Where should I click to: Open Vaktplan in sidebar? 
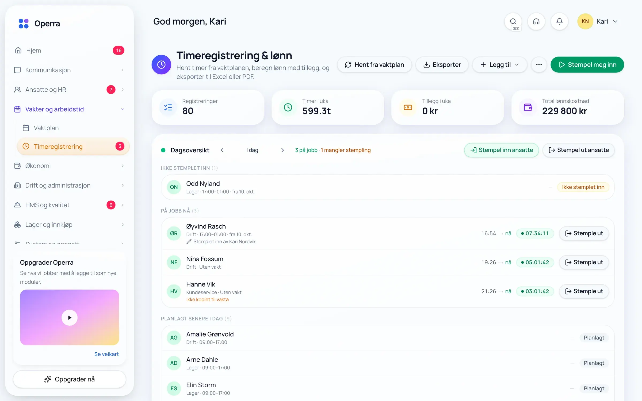73,128
